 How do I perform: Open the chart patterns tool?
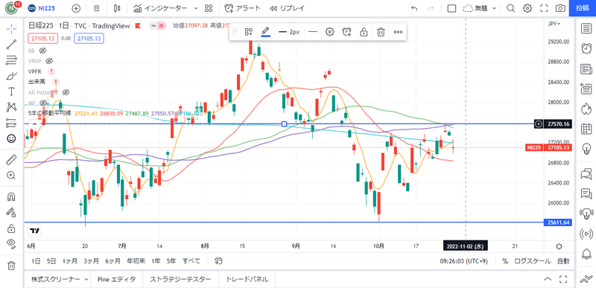point(11,107)
